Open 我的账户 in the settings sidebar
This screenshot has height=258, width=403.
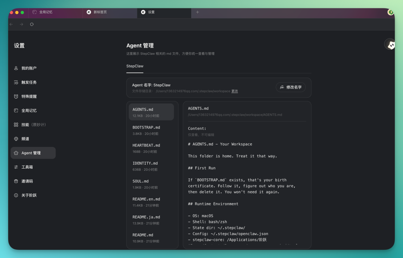click(x=33, y=68)
